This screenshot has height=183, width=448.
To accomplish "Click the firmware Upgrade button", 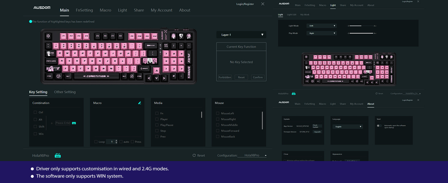I will click(317, 132).
